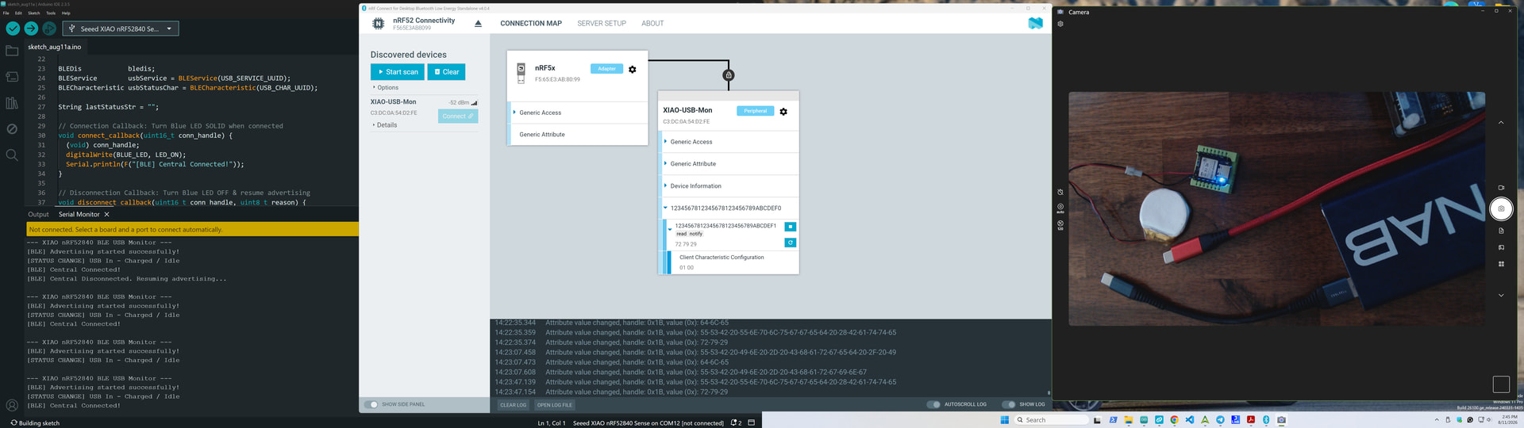1524x428 pixels.
Task: Select Camera document scan mode icon
Action: (x=1501, y=231)
